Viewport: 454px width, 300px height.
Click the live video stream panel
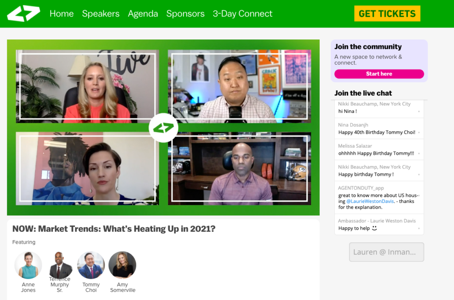click(x=163, y=127)
